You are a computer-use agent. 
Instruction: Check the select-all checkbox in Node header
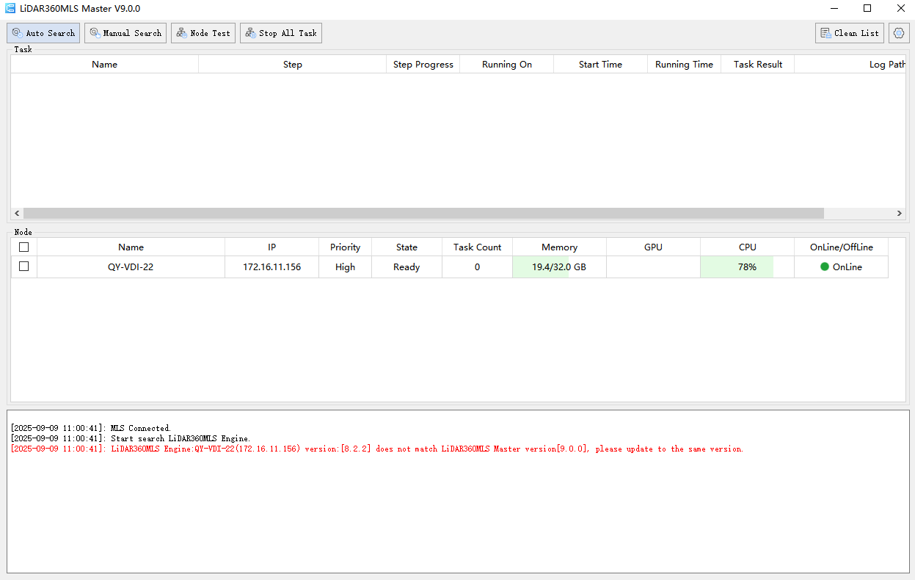click(x=24, y=247)
